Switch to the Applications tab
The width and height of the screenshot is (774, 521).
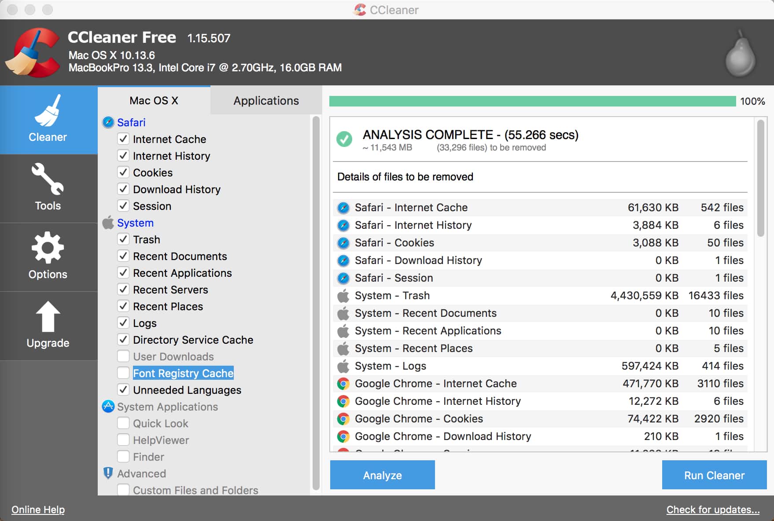pos(266,101)
